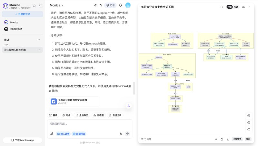Switch to 预览 preview tab
This screenshot has width=258, height=146.
(230, 7)
